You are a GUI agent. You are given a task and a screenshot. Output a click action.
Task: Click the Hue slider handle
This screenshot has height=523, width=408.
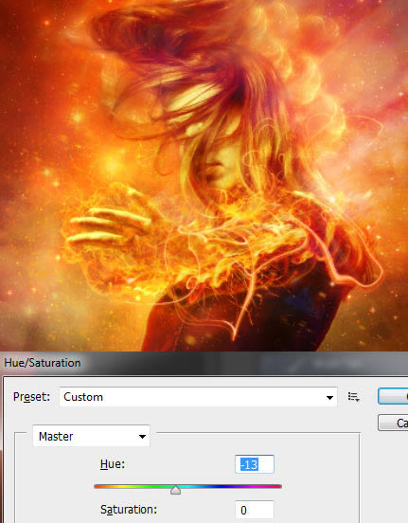pyautogui.click(x=175, y=490)
